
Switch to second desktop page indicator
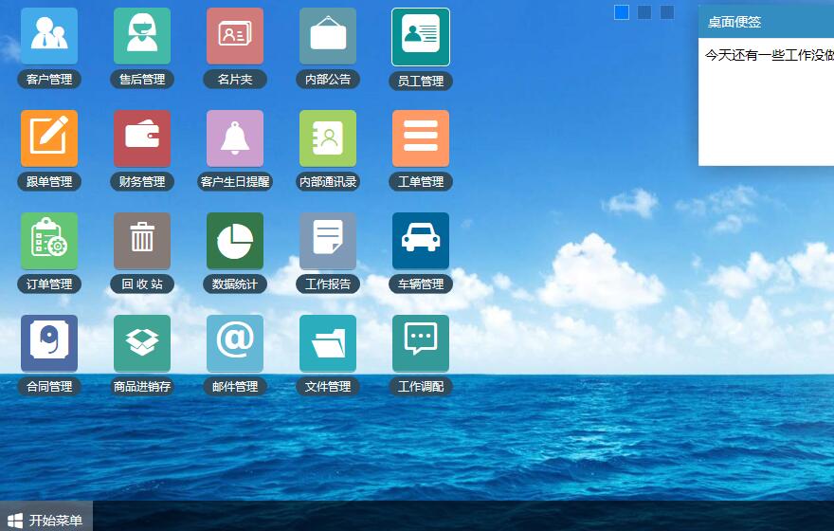click(x=644, y=12)
